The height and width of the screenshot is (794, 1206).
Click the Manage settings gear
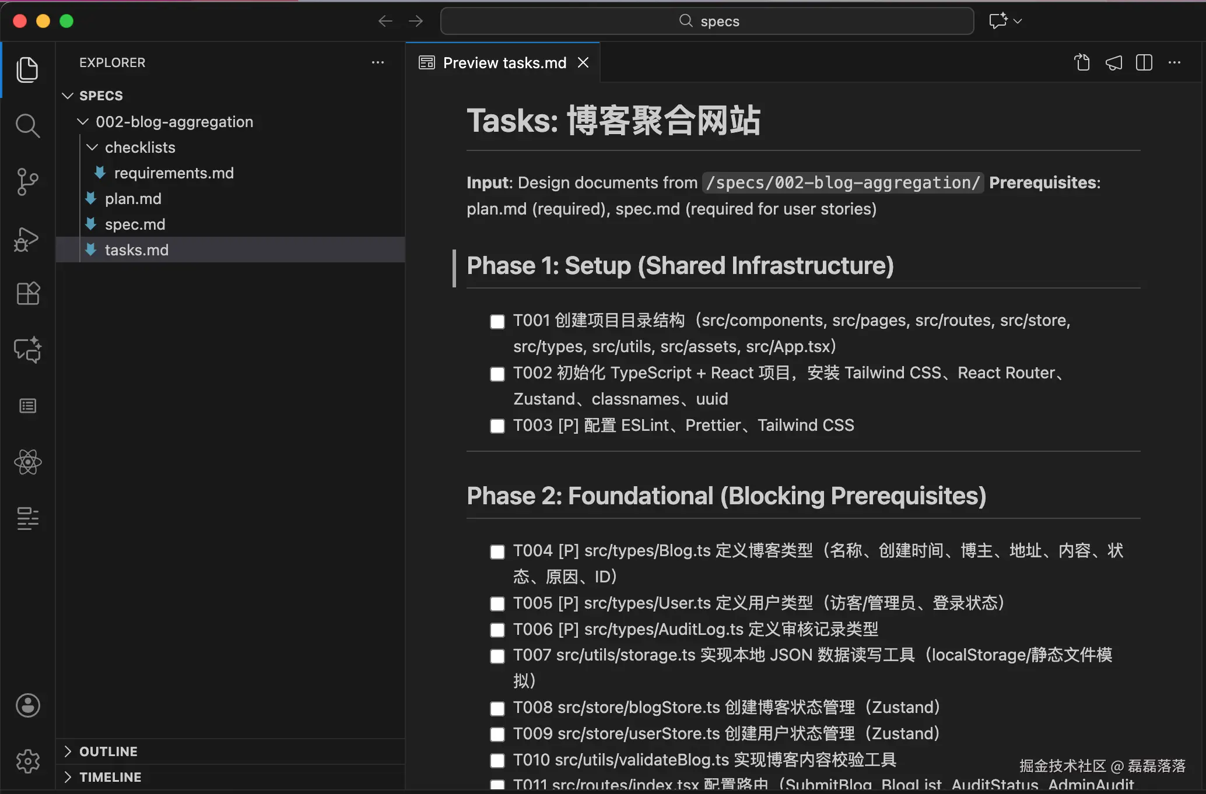point(27,761)
